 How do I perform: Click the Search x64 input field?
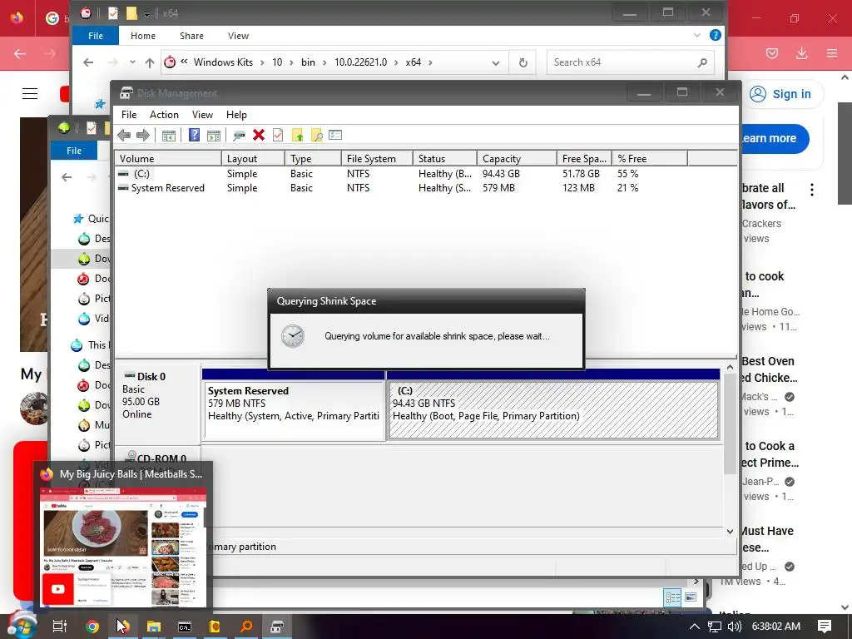point(624,62)
